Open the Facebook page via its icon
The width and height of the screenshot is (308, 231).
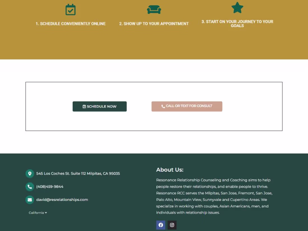click(x=161, y=225)
